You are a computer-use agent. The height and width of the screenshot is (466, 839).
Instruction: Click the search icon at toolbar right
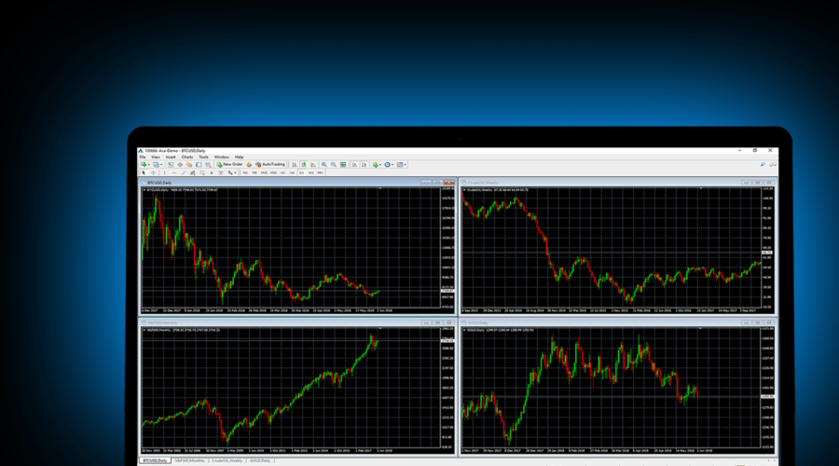tap(762, 164)
